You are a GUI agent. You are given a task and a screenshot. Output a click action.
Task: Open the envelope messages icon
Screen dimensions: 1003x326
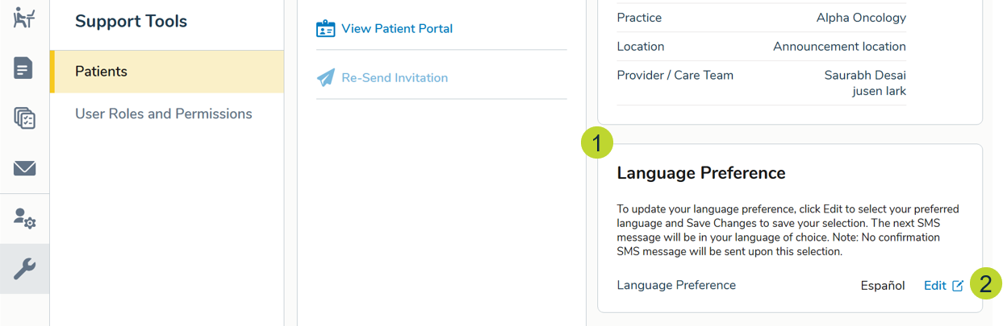24,168
